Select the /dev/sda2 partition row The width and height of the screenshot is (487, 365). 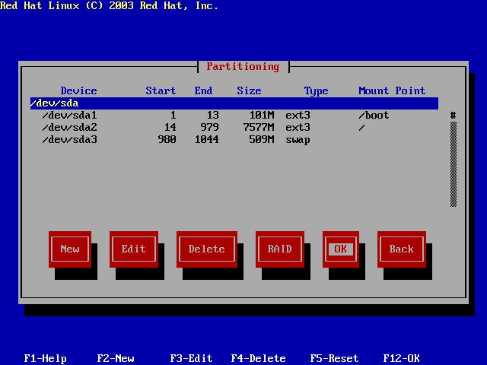coord(234,127)
